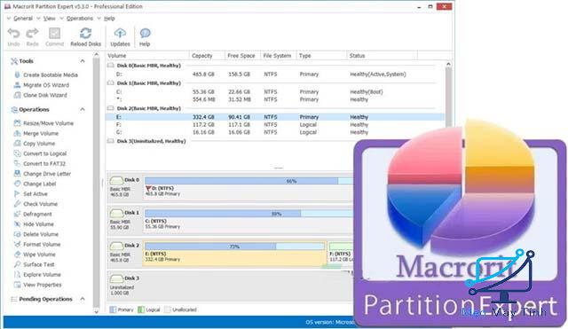Collapse the Operations section
Image resolution: width=568 pixels, height=329 pixels.
click(83, 109)
